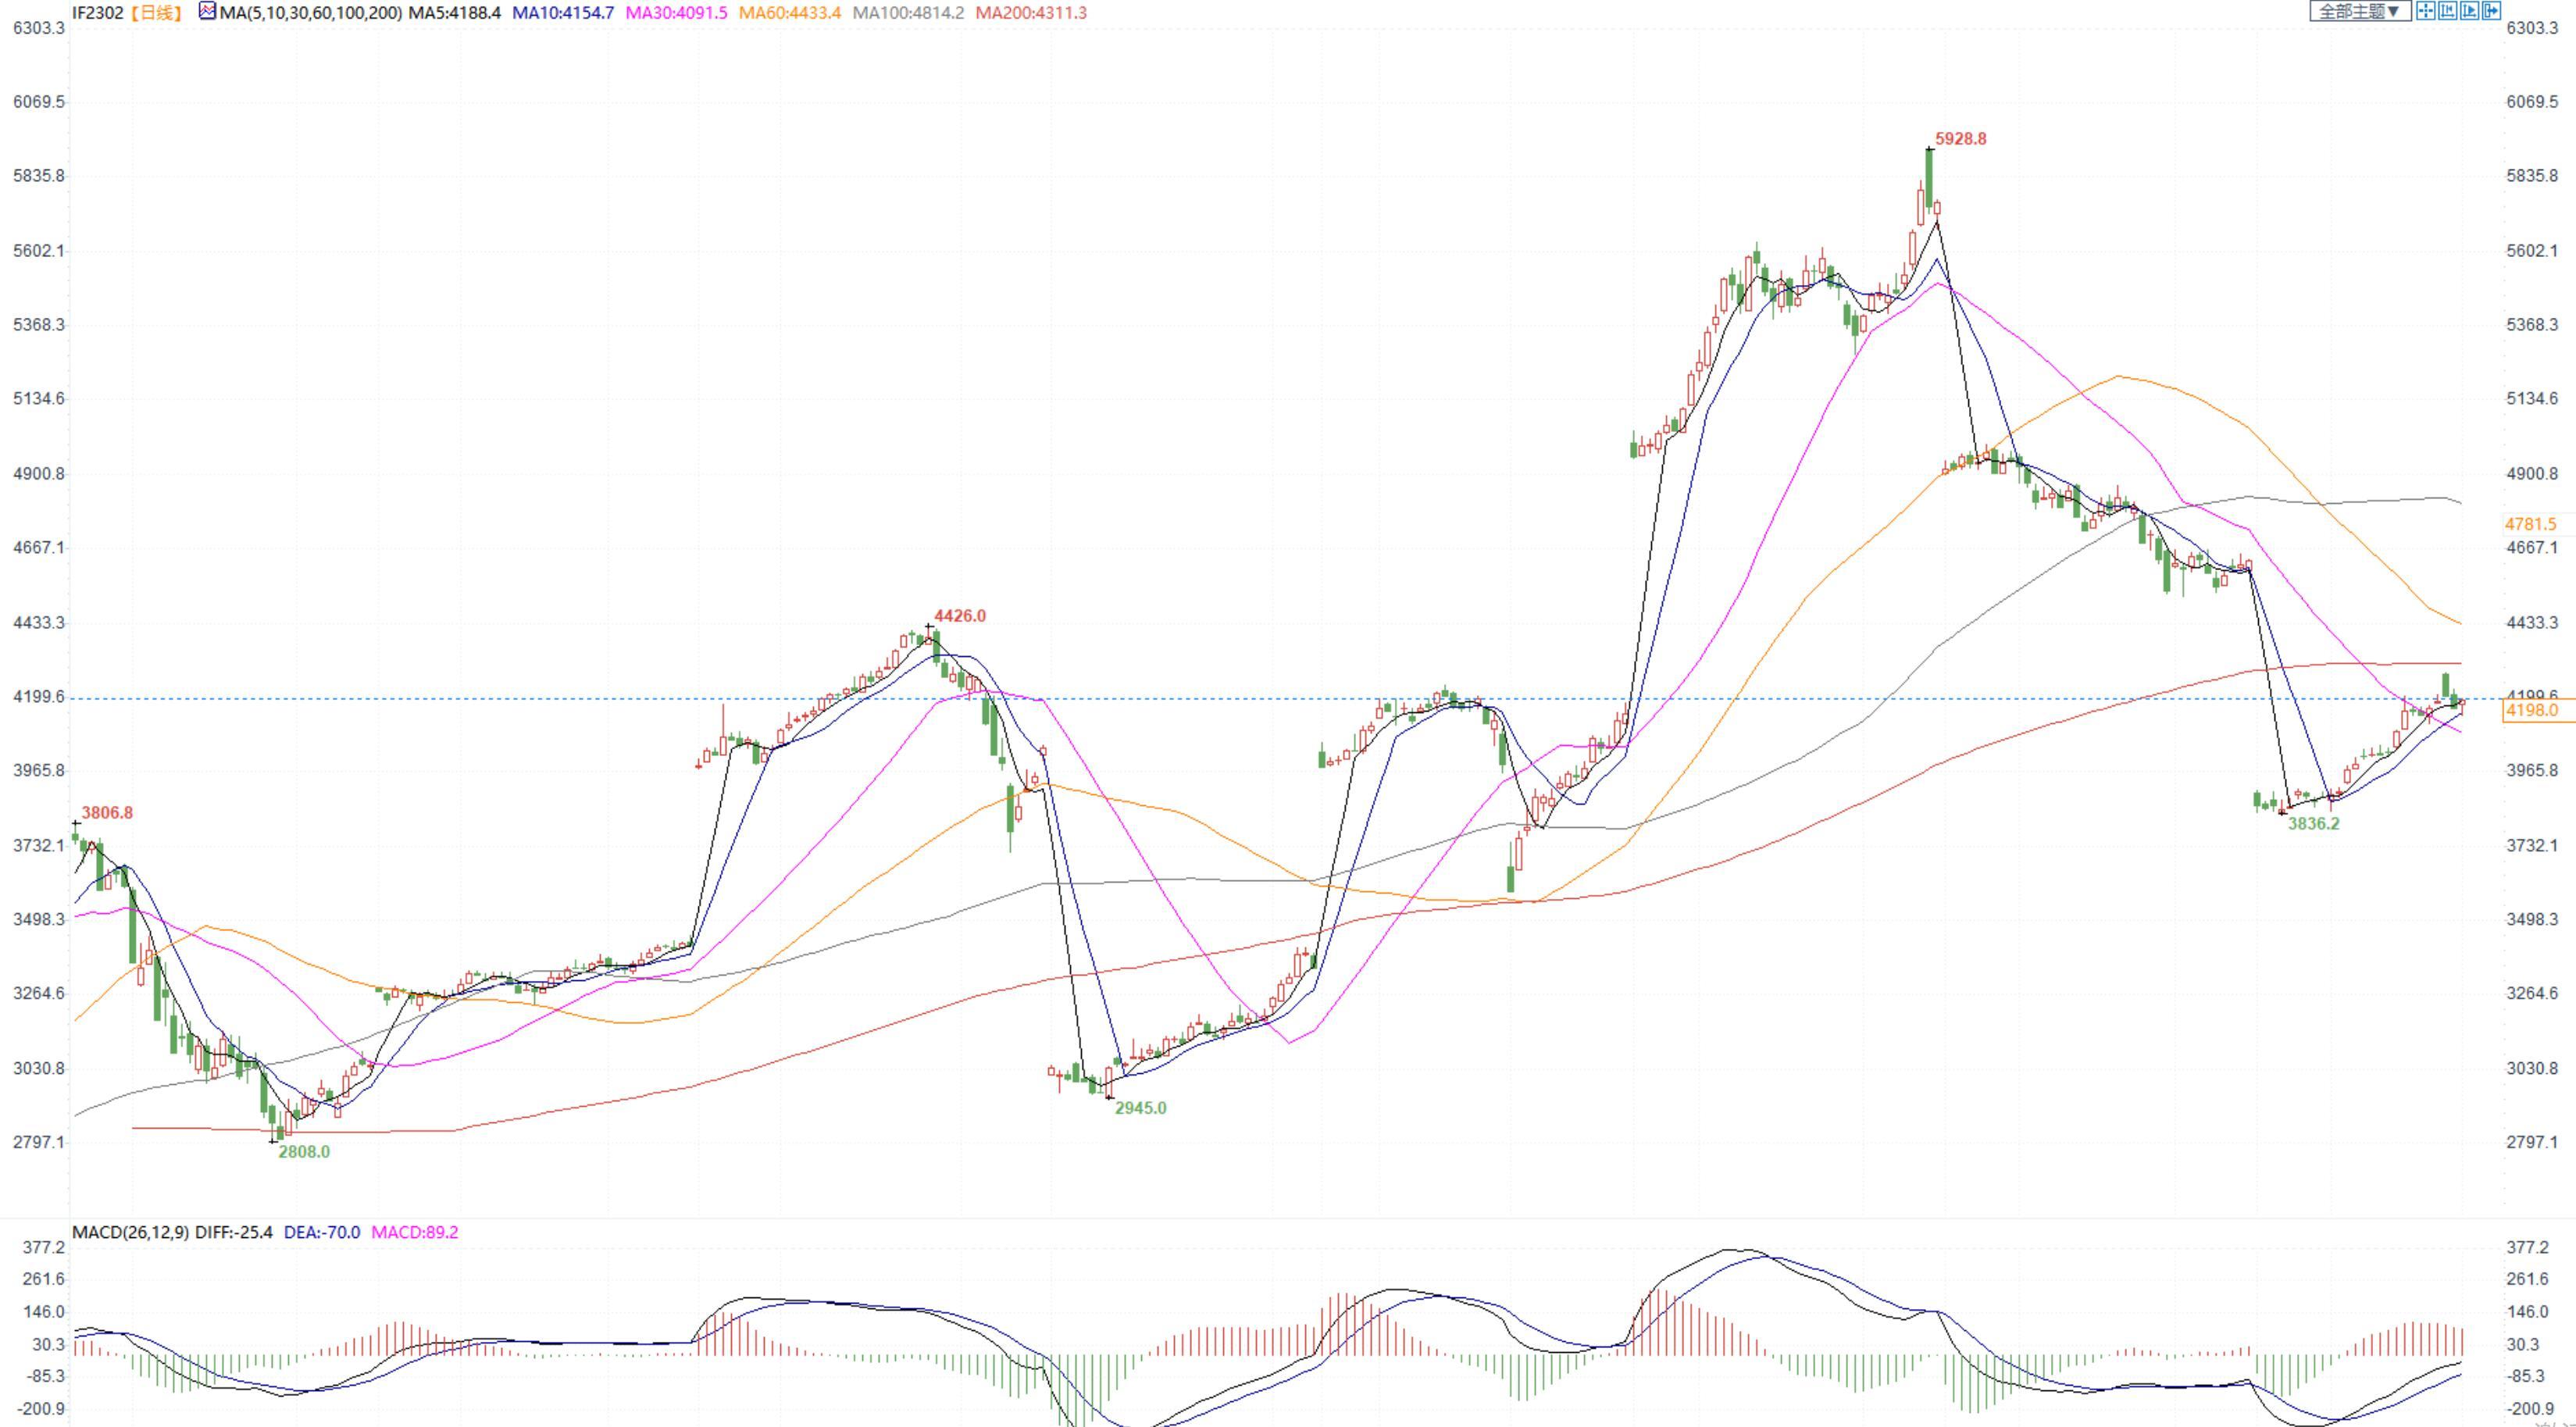Select the magenta MA30 indicator label
The width and height of the screenshot is (2576, 1427).
point(676,13)
